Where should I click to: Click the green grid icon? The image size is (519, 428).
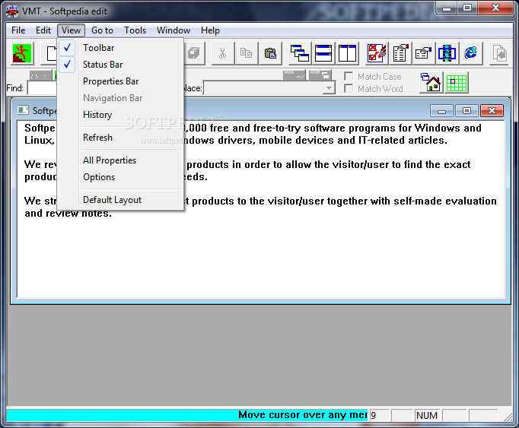click(x=457, y=82)
